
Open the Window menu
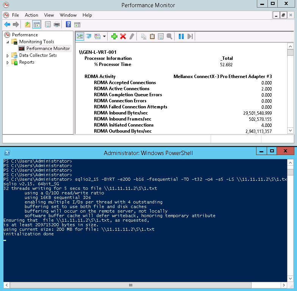click(68, 15)
